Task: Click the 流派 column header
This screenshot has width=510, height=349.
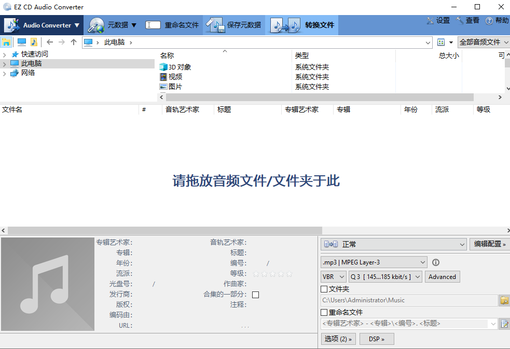Action: click(x=452, y=109)
